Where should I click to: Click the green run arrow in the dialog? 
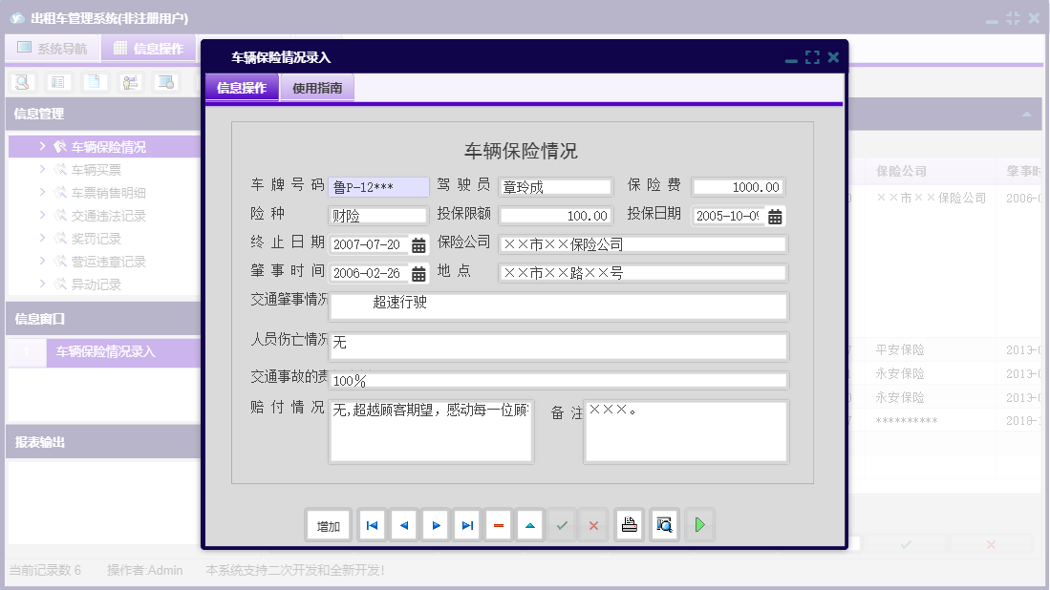click(x=698, y=524)
